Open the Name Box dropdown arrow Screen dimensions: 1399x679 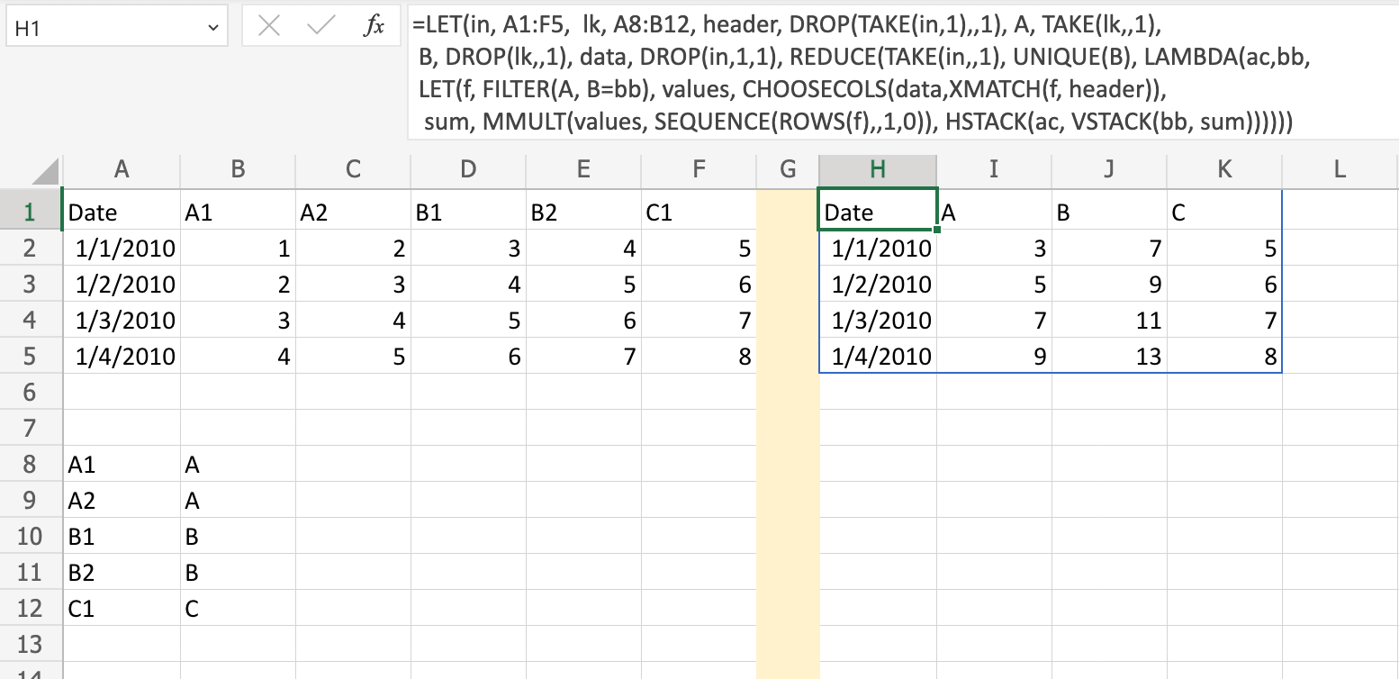pyautogui.click(x=213, y=25)
